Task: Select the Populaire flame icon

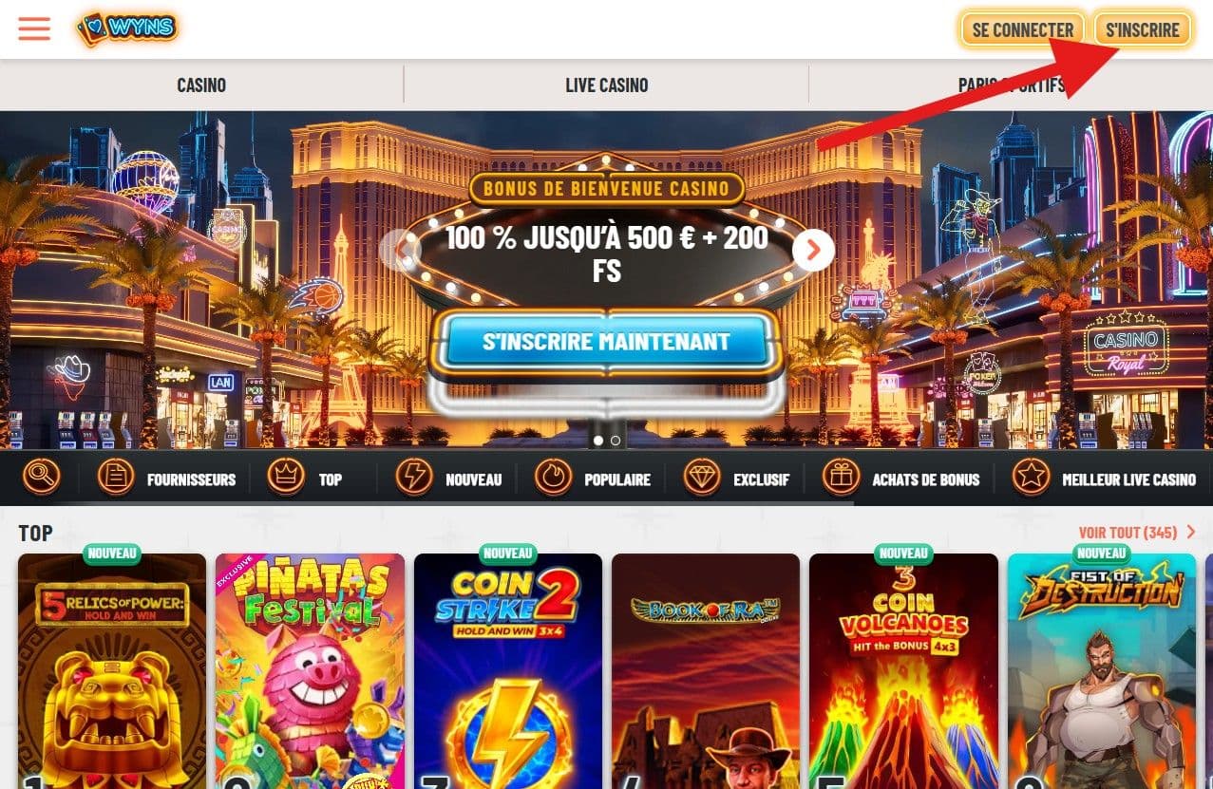Action: [553, 478]
